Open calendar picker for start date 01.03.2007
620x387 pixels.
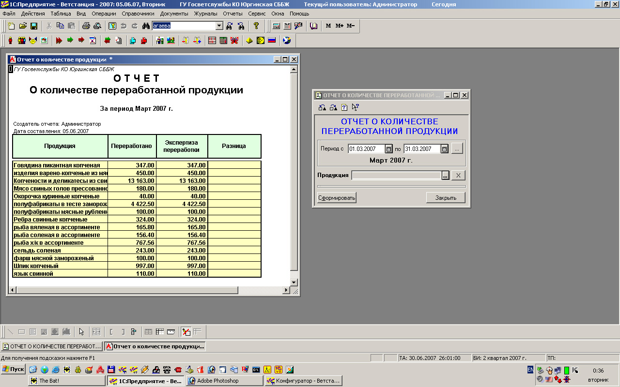point(388,149)
